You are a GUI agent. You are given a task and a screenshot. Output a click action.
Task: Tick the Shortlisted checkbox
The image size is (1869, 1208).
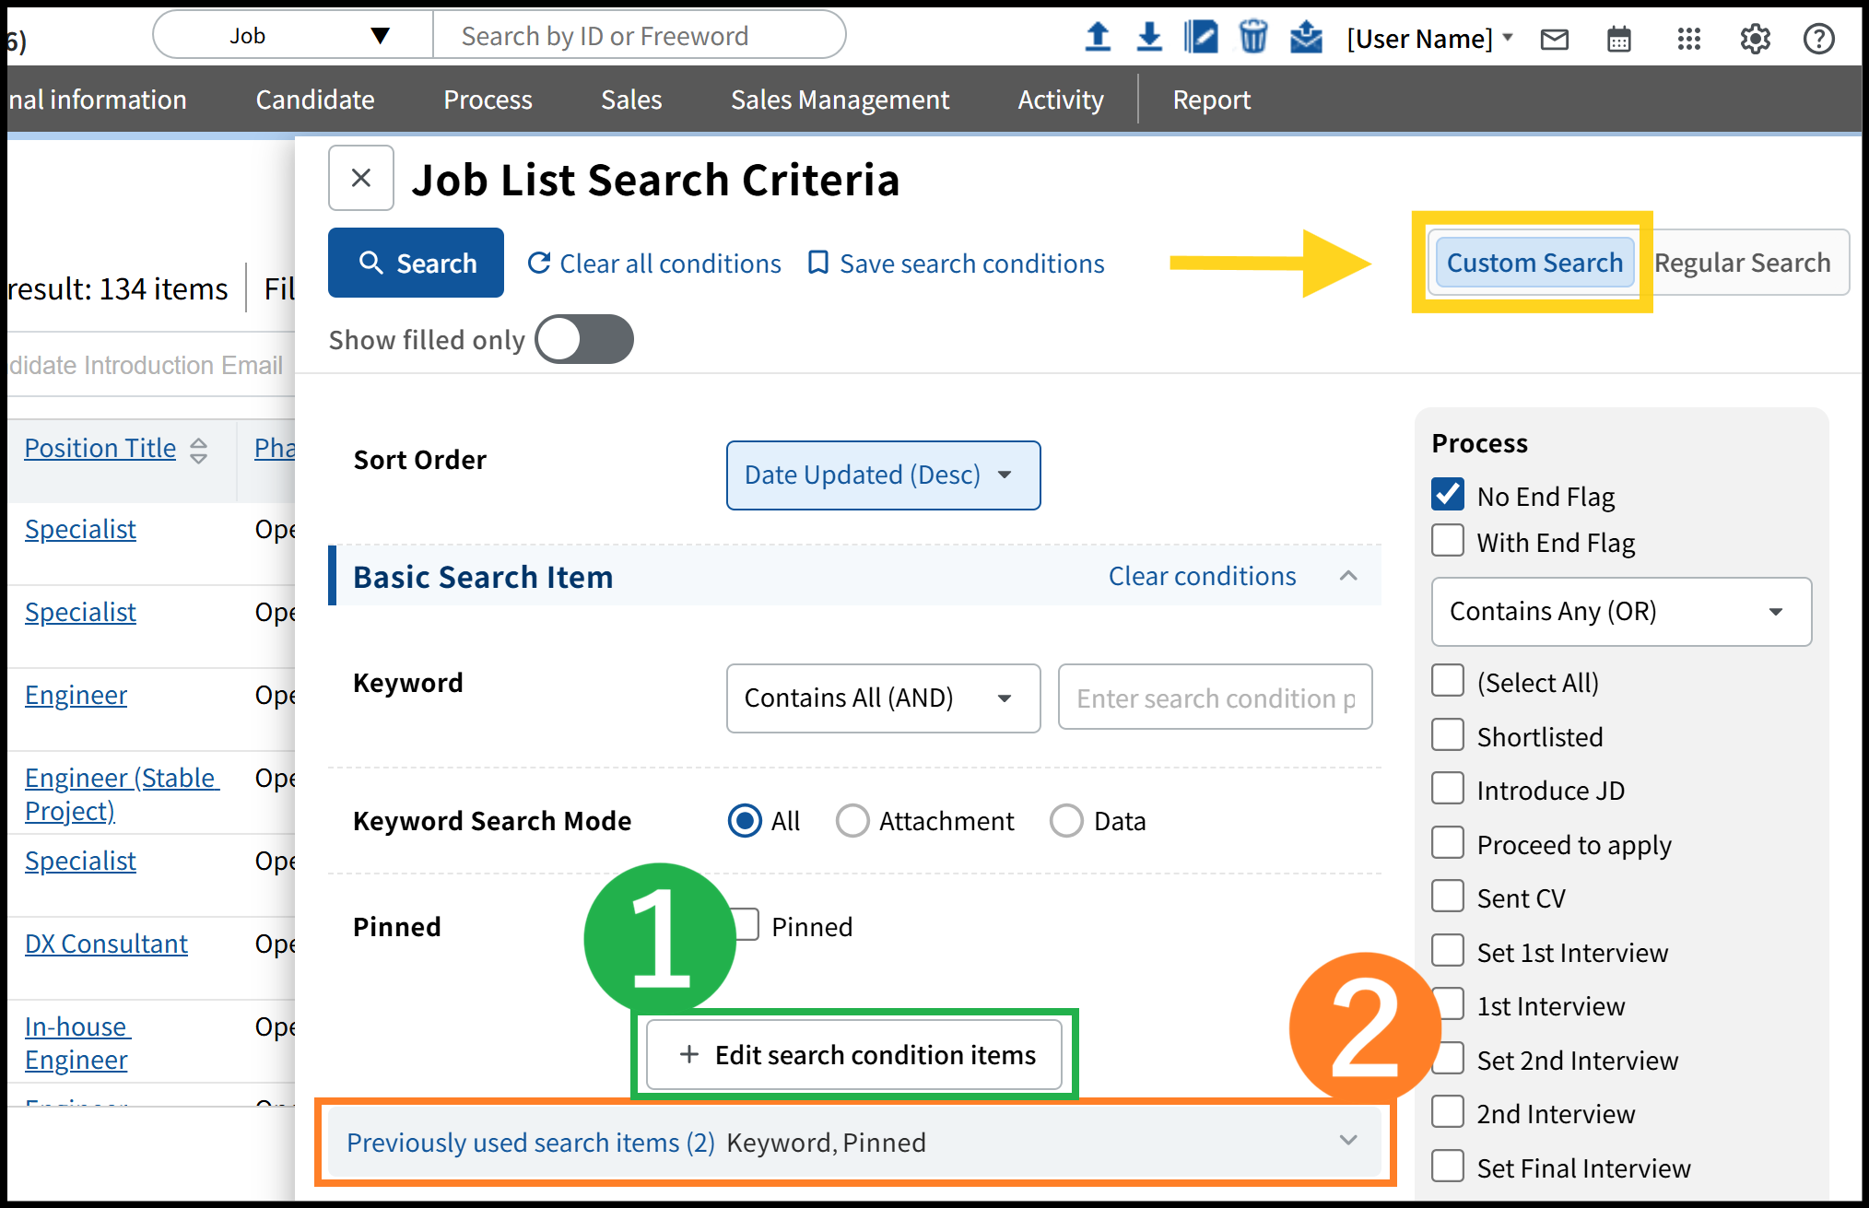[1448, 735]
